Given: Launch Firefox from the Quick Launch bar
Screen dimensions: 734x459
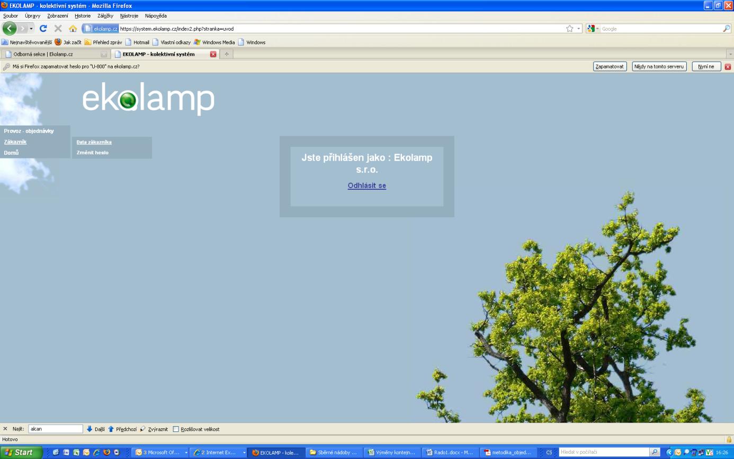Looking at the screenshot, I should pyautogui.click(x=107, y=453).
